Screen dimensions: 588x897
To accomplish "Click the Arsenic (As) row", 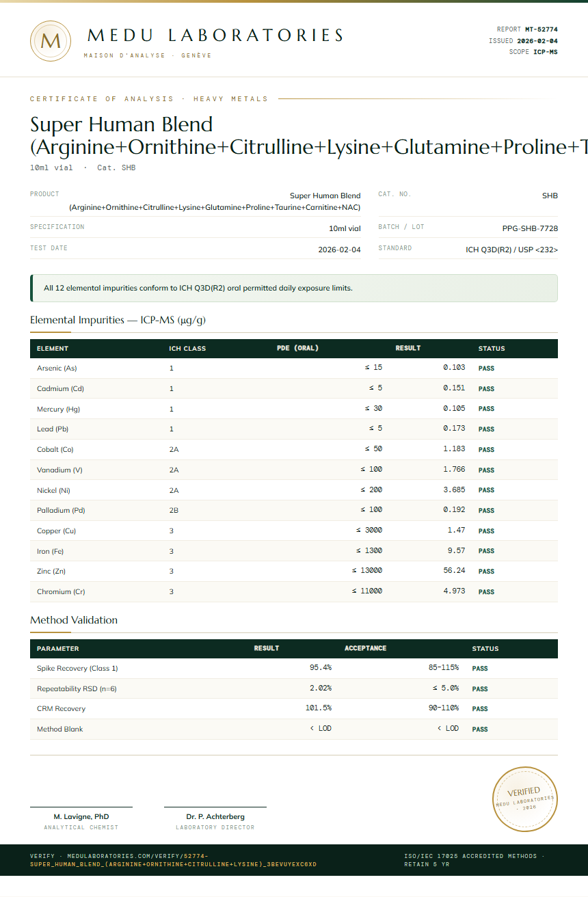I will click(x=294, y=369).
